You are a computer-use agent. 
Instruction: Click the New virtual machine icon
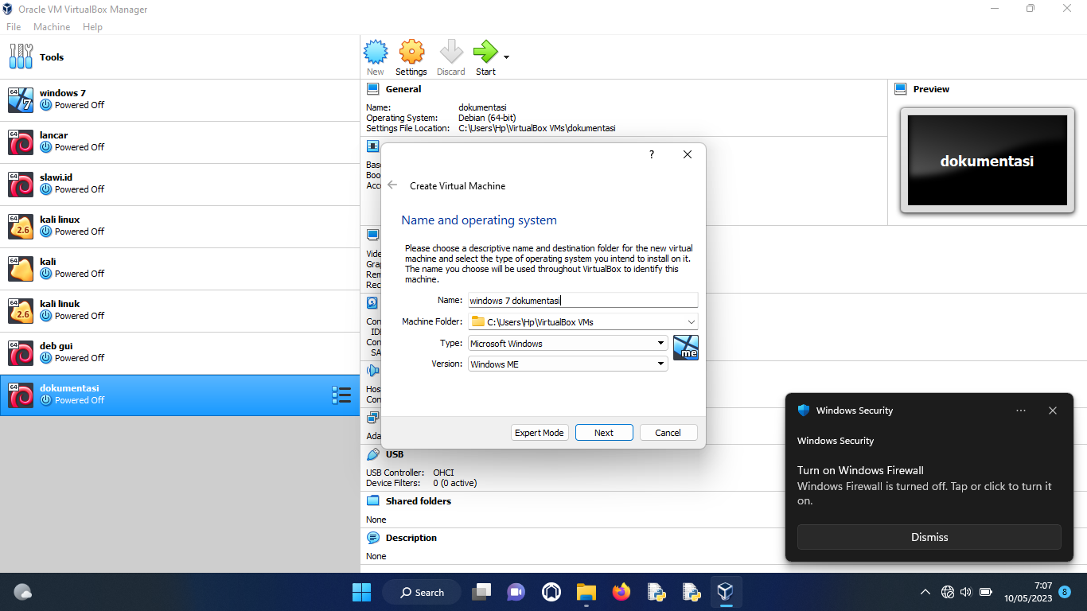pyautogui.click(x=376, y=53)
